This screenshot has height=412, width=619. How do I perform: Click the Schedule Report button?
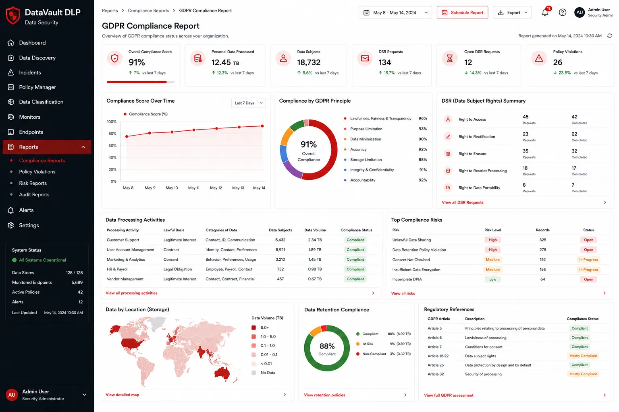click(462, 12)
